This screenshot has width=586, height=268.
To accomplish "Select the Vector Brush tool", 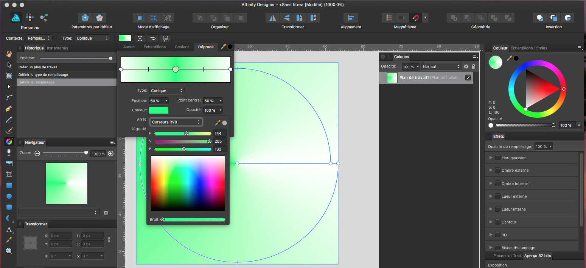I will coord(9,131).
